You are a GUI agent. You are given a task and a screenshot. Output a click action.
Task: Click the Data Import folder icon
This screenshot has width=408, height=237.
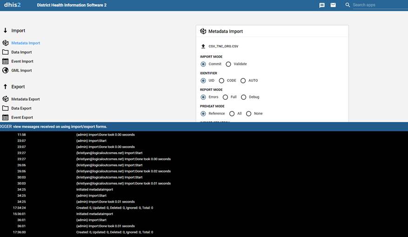[5, 52]
